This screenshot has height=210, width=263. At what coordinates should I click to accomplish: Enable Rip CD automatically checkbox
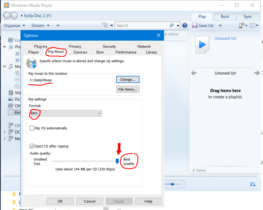pyautogui.click(x=32, y=128)
